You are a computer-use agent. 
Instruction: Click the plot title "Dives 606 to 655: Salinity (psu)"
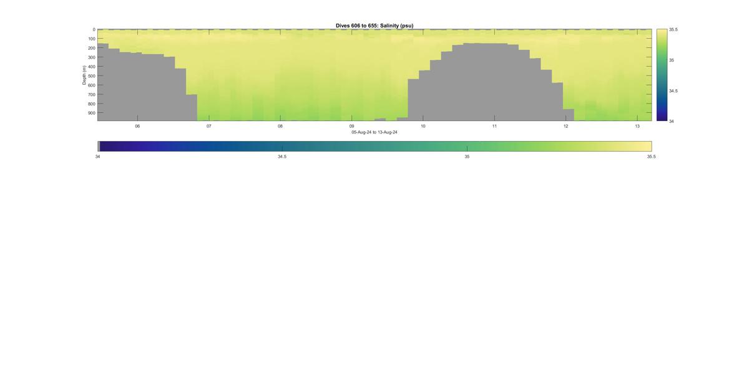coord(374,26)
